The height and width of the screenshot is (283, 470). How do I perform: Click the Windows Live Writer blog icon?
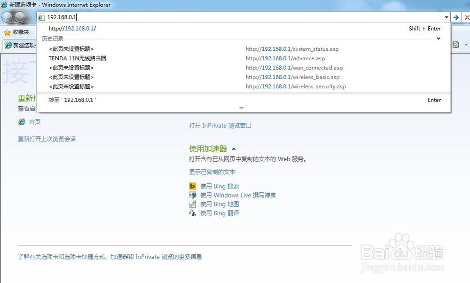(x=193, y=195)
